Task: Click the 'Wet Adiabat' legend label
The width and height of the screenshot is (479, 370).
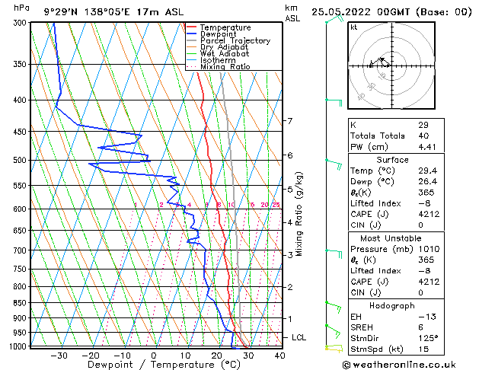Action: pyautogui.click(x=225, y=53)
